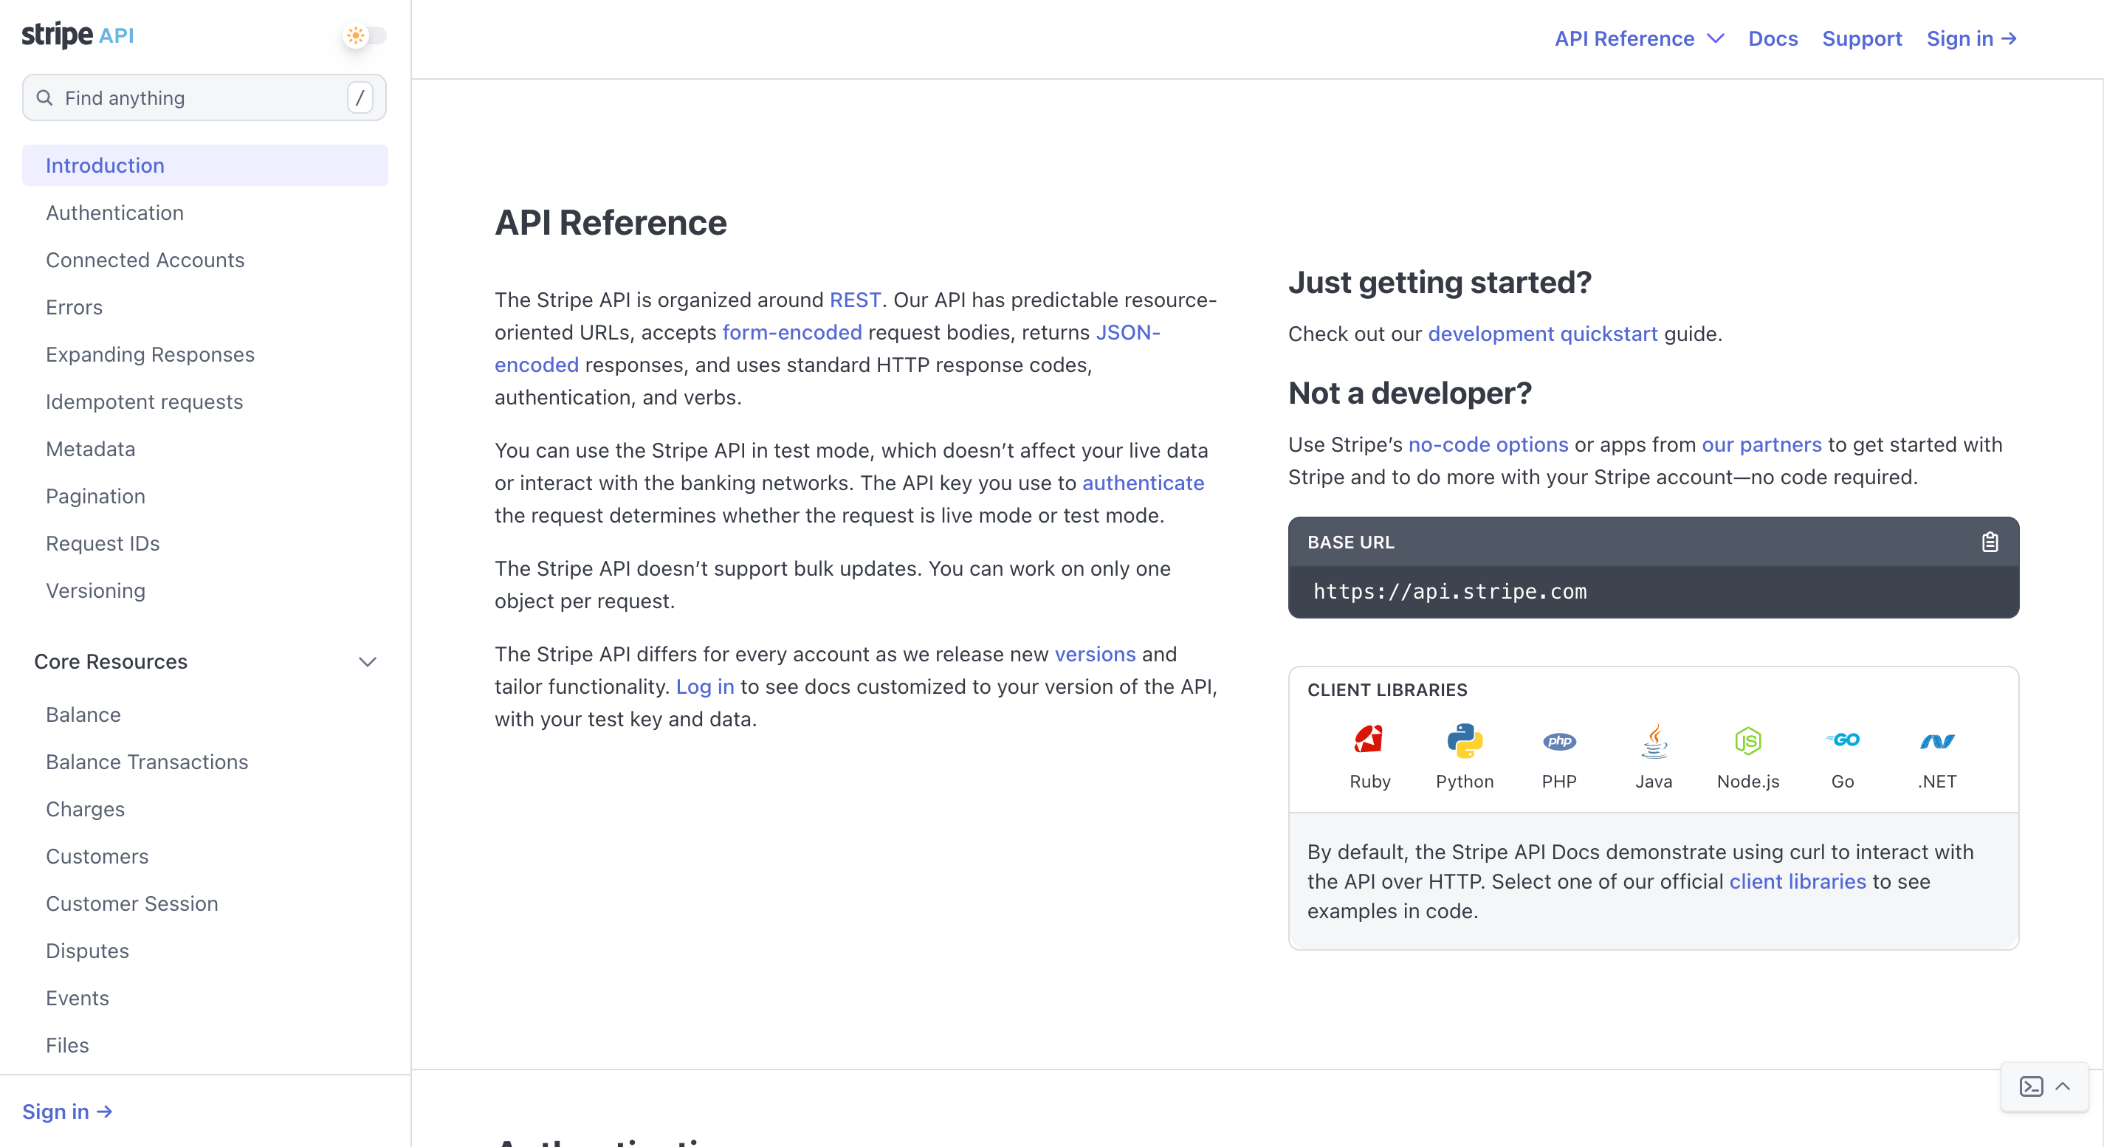Click Sign in at sidebar bottom
2104x1147 pixels.
click(x=67, y=1111)
